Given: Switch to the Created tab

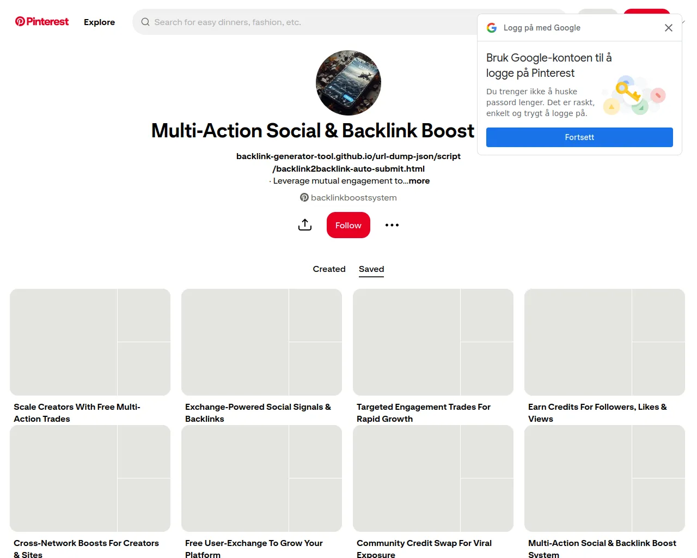Looking at the screenshot, I should [329, 269].
